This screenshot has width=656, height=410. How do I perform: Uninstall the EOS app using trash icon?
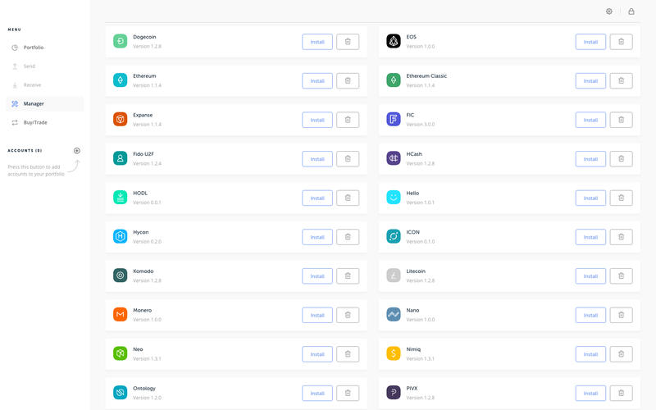coord(621,42)
